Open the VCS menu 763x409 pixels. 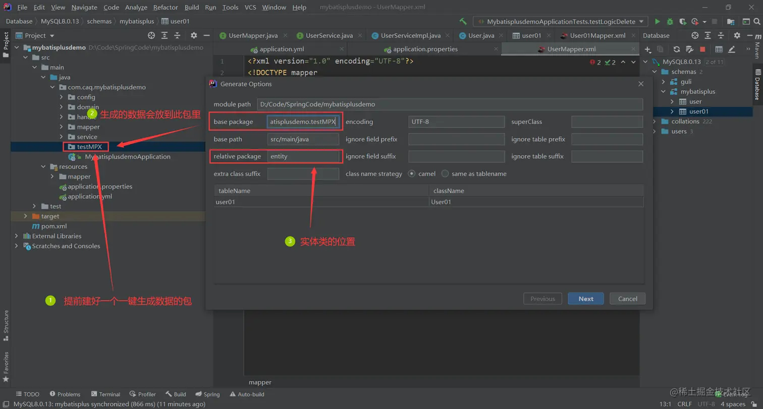coord(250,7)
